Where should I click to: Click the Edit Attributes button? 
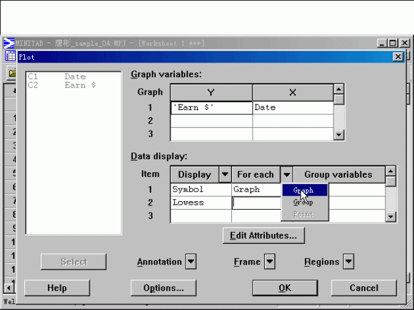[264, 235]
